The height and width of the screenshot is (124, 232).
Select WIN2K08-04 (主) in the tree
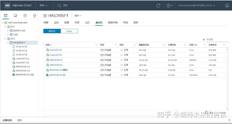[x=25, y=75]
